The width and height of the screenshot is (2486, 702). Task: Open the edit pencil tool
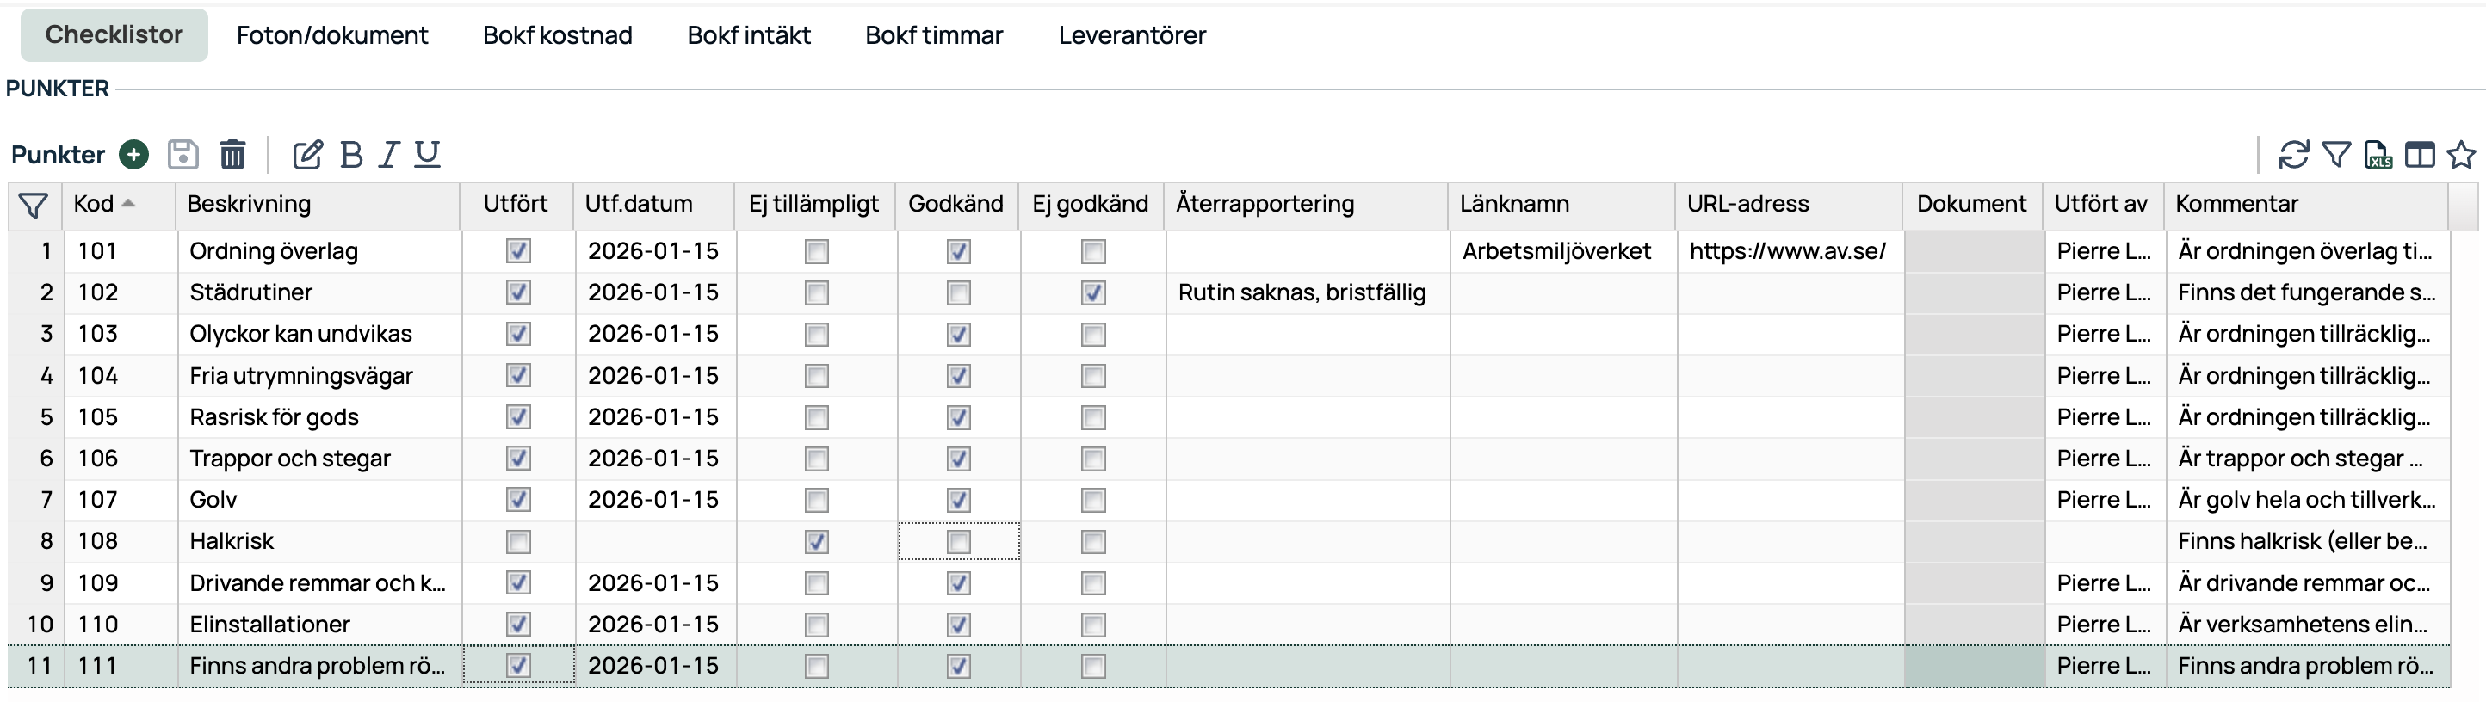[307, 154]
